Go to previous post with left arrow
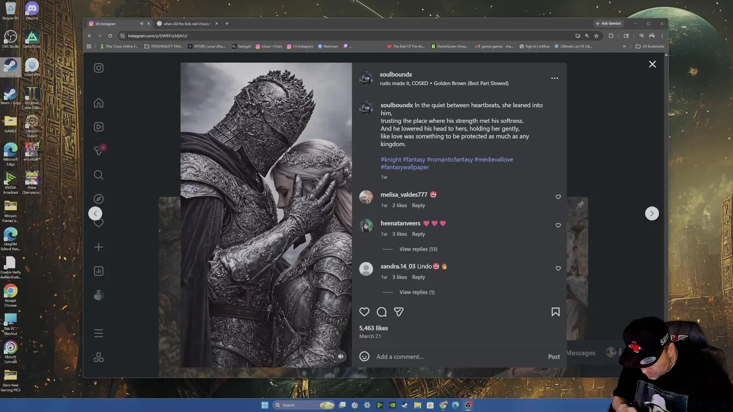This screenshot has width=733, height=412. tap(95, 213)
